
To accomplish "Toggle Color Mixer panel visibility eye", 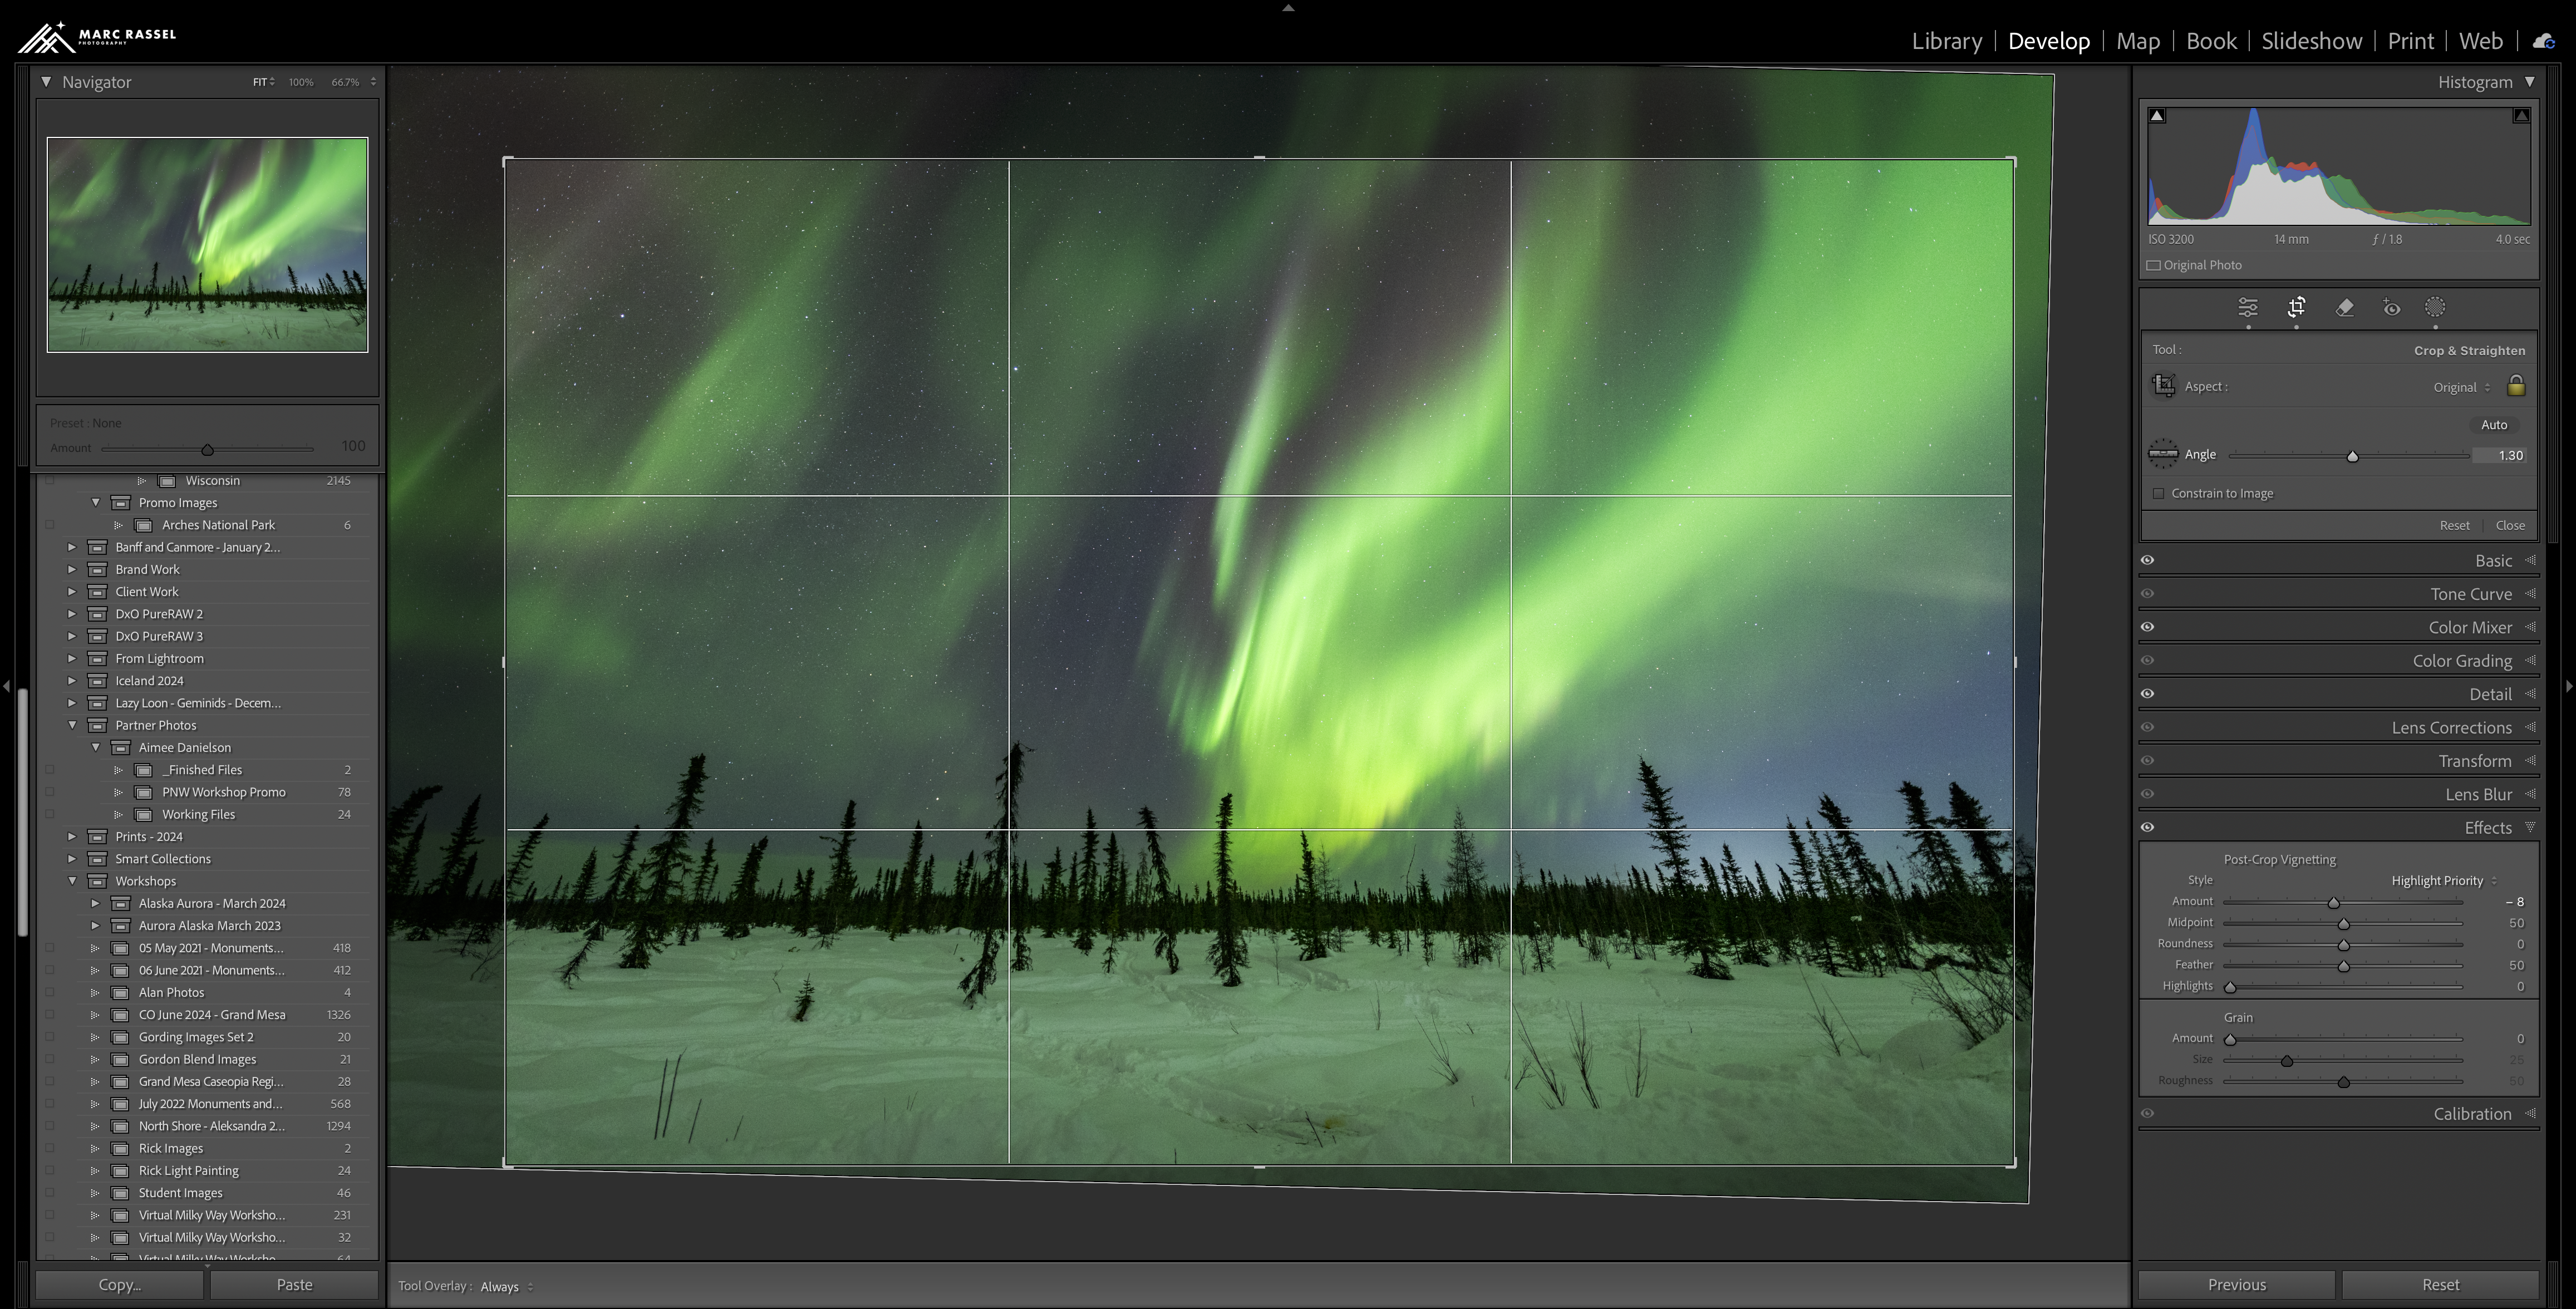I will click(2147, 627).
